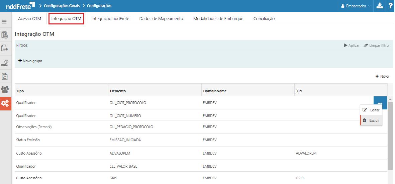Open the help question mark icon
This screenshot has width=395, height=184.
coord(390,6)
